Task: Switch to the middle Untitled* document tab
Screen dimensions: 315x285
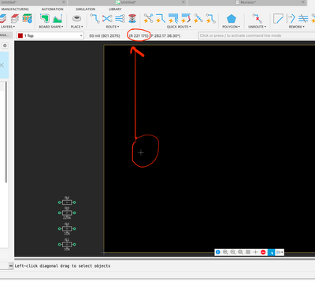Action: point(128,2)
